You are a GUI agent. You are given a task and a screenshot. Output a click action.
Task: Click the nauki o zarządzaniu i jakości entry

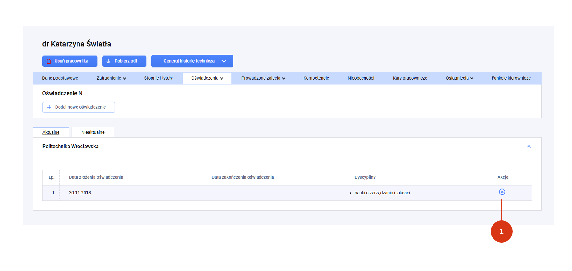click(382, 193)
